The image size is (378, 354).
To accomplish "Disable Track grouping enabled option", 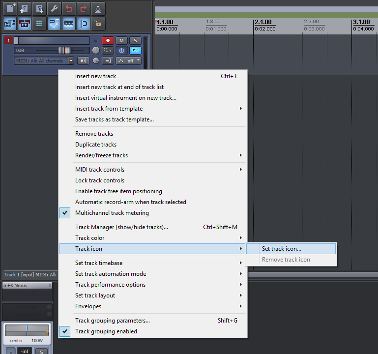I will coord(106,331).
